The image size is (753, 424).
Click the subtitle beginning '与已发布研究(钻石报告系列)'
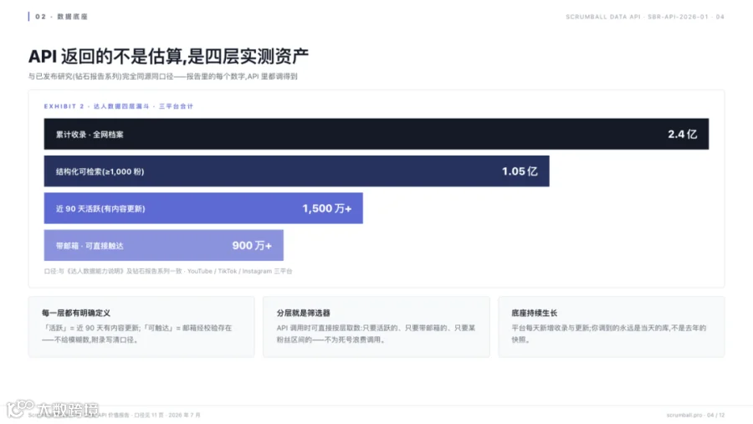pyautogui.click(x=163, y=76)
